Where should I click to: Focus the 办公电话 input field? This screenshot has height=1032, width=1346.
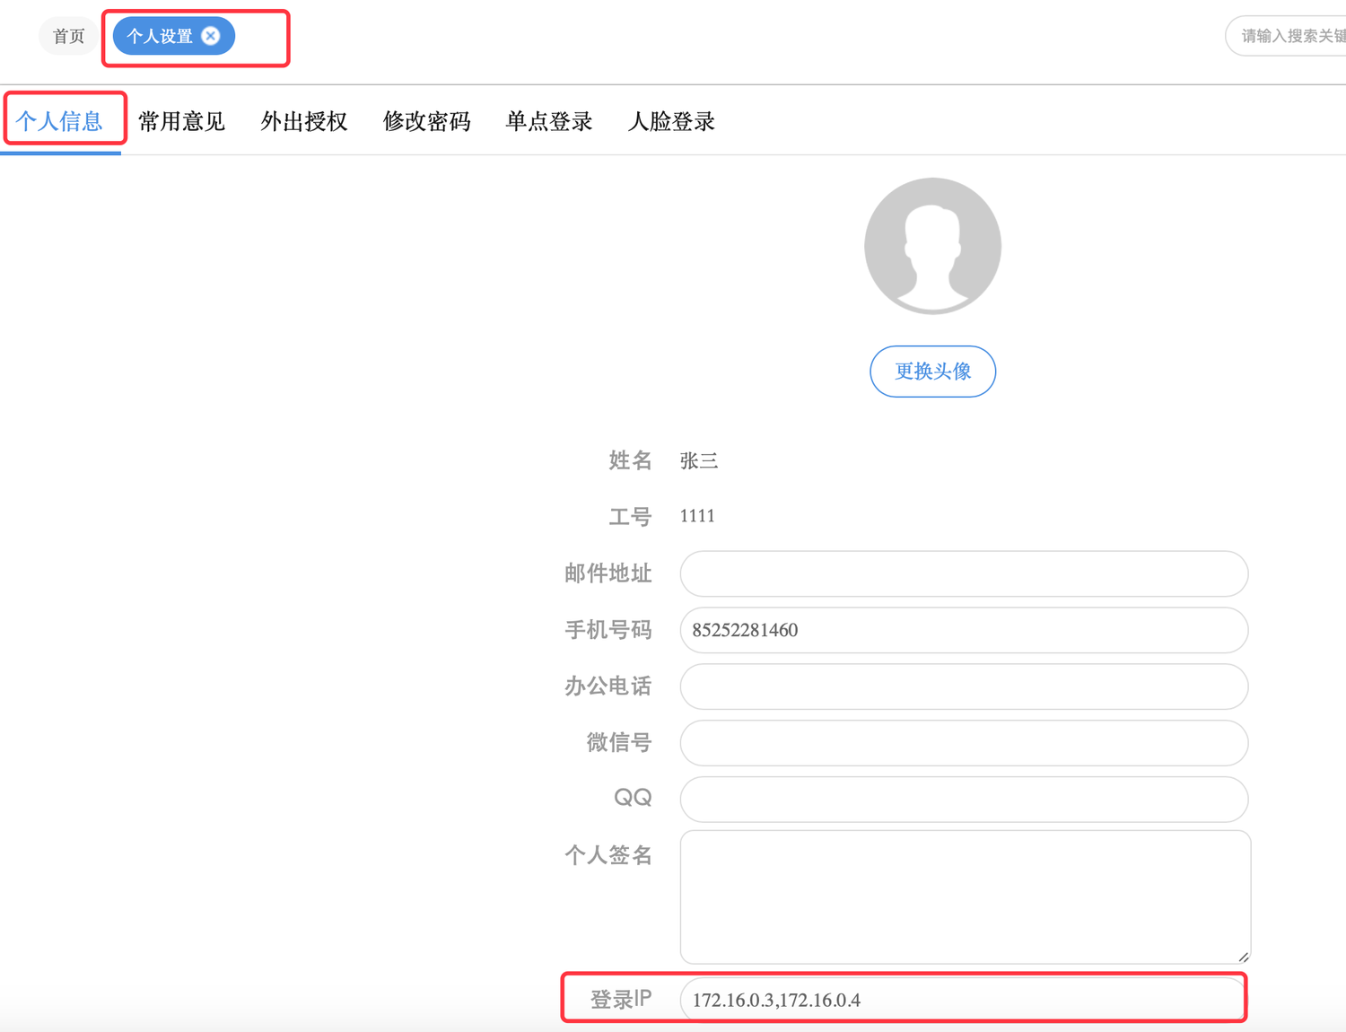964,687
